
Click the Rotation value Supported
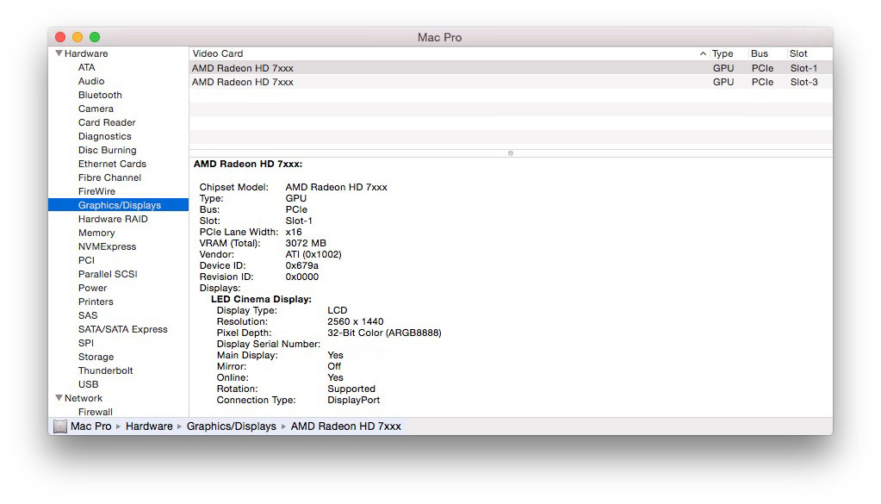(351, 389)
